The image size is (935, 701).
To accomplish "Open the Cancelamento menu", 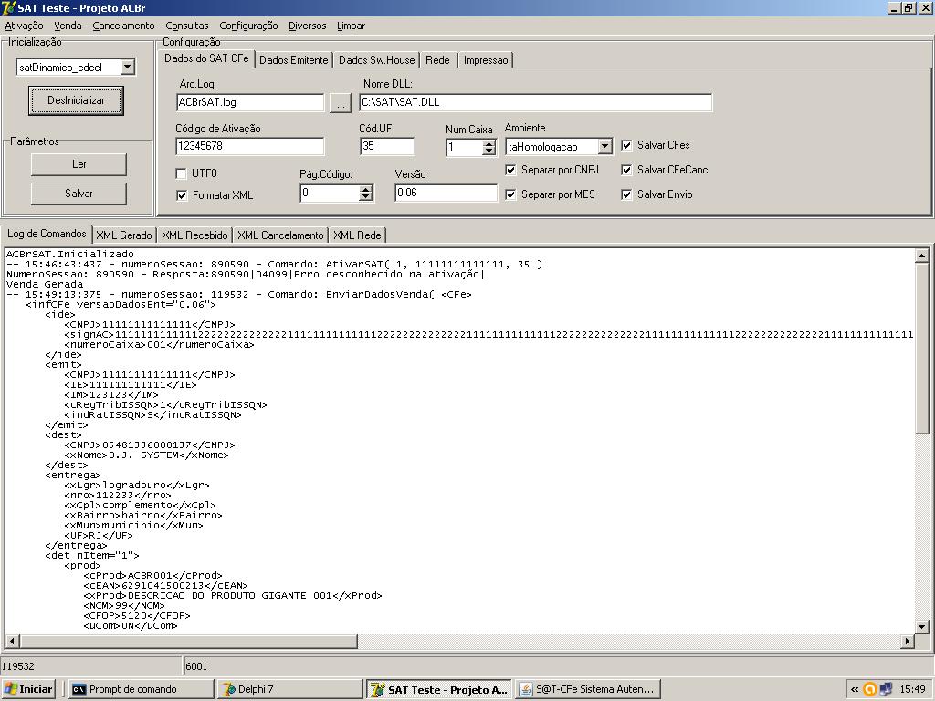I will point(123,26).
